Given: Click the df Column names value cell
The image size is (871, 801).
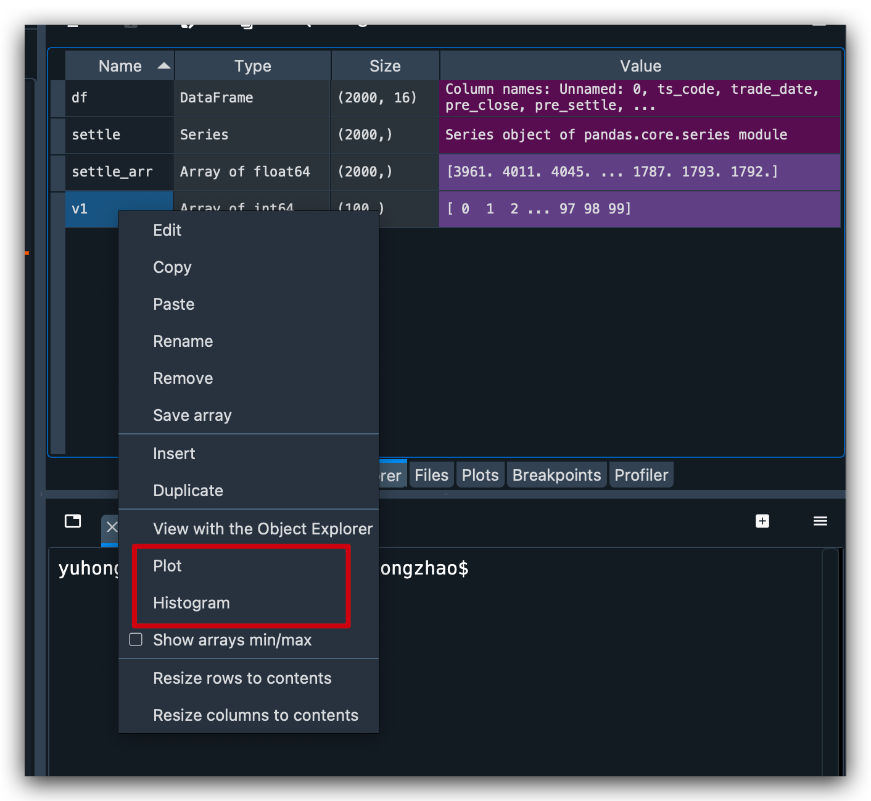Looking at the screenshot, I should (x=640, y=98).
